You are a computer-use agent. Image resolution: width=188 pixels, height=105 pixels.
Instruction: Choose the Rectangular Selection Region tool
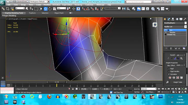coord(36,9)
